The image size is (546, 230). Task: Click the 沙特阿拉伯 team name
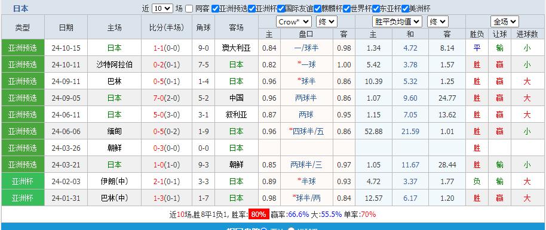coord(115,64)
